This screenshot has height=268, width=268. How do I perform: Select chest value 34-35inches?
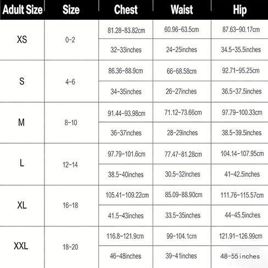coord(126,92)
